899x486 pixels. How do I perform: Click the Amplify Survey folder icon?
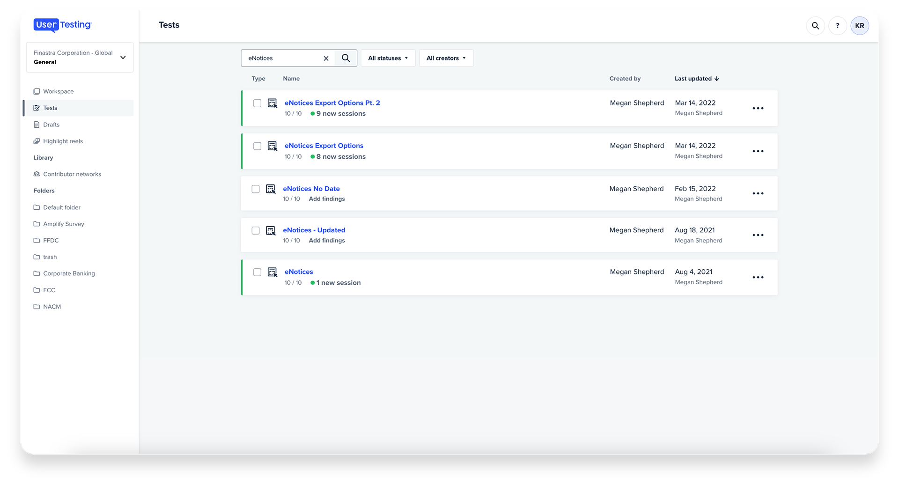(x=37, y=224)
